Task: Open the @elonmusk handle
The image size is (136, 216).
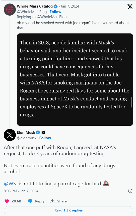Action: tap(27, 138)
